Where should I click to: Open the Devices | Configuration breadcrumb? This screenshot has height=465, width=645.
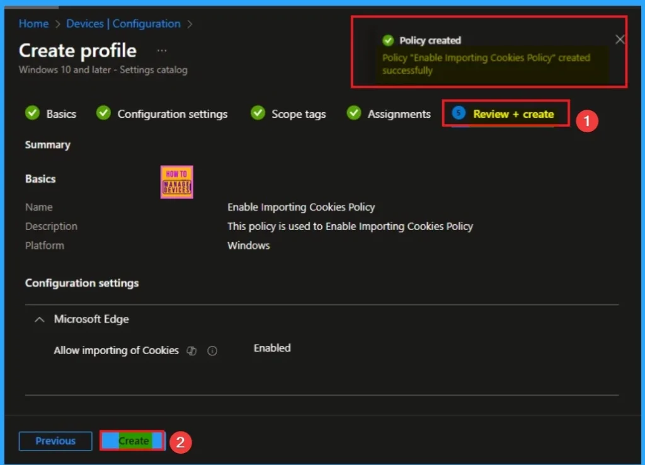123,23
